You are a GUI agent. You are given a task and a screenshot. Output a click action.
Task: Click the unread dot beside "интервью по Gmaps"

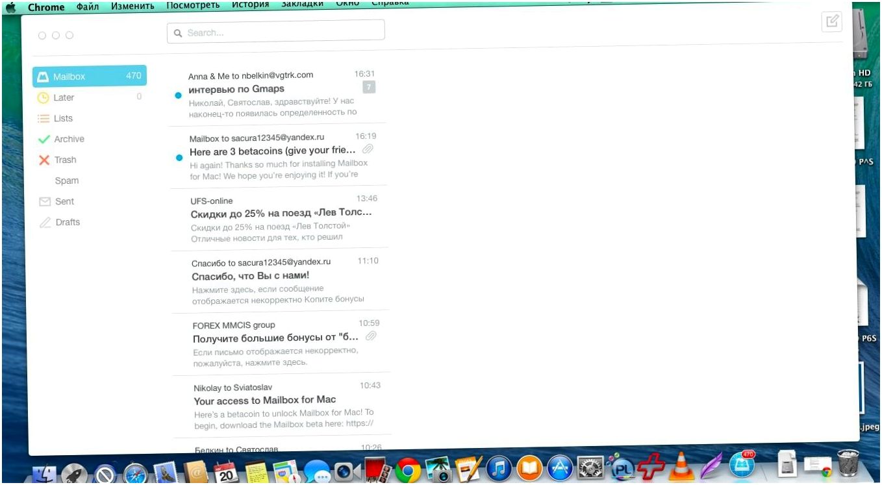click(x=178, y=95)
